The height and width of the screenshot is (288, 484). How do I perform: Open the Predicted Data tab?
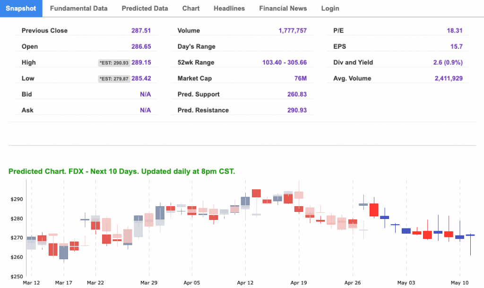coord(145,9)
